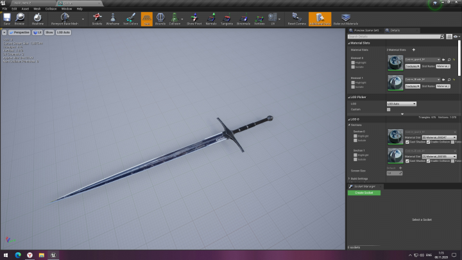Uncheck Enable Collision for Section 1

click(x=428, y=161)
